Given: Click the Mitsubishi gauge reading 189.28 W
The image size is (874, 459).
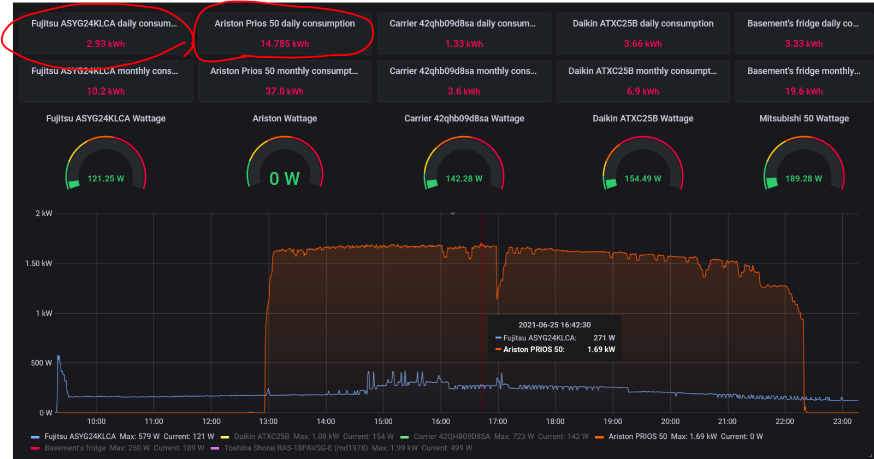Looking at the screenshot, I should click(x=804, y=179).
